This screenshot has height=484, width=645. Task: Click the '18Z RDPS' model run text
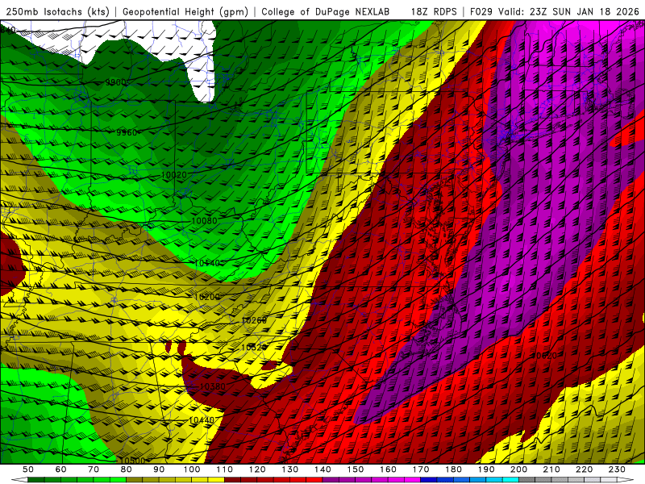coord(434,12)
